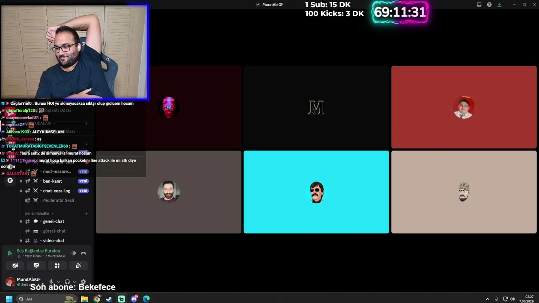Expand threads arrow beside chat-ceza-log
The width and height of the screenshot is (539, 303).
(21, 191)
